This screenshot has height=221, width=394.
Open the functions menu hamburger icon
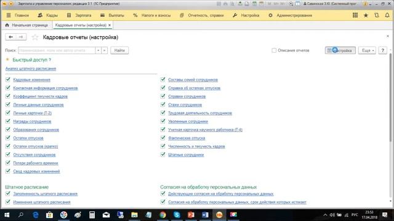coord(9,15)
